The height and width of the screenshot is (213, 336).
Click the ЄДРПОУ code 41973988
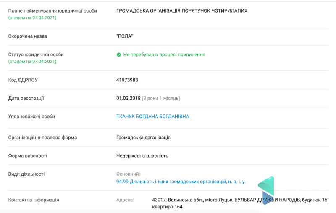(127, 80)
